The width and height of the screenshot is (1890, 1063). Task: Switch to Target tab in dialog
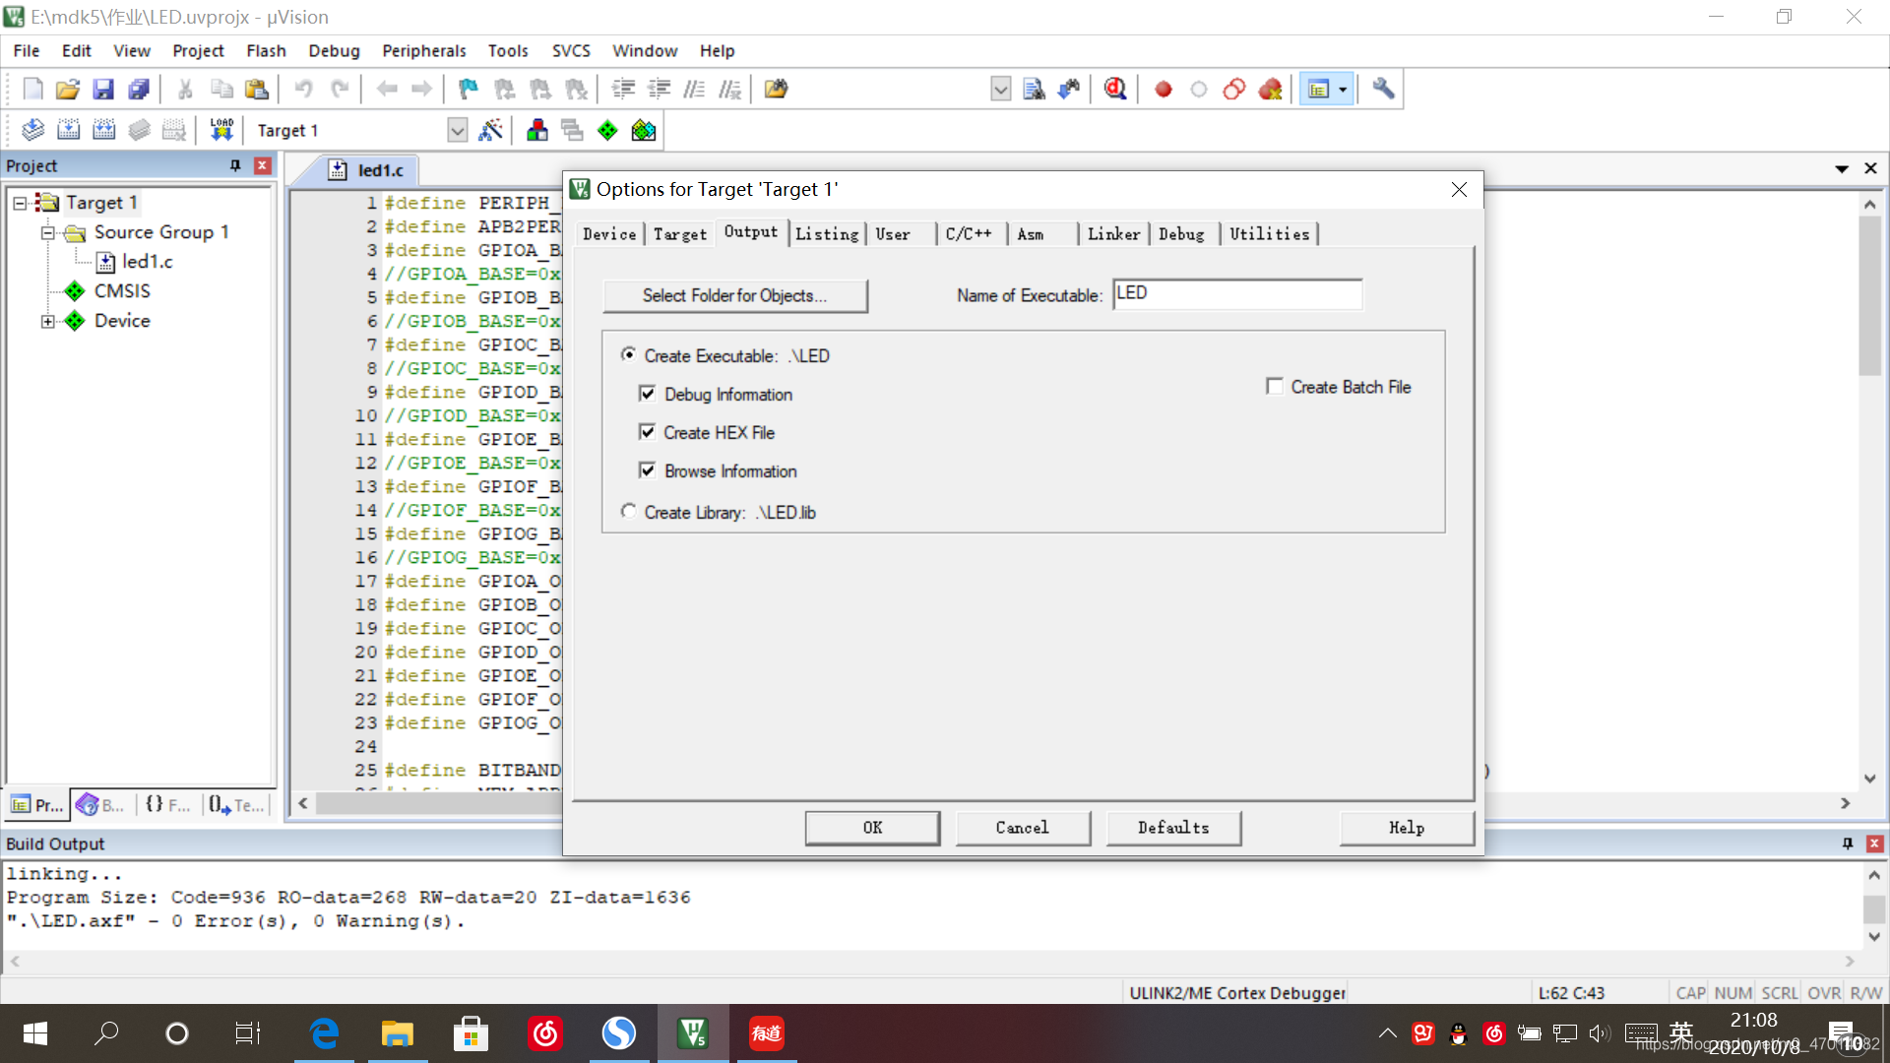tap(680, 234)
